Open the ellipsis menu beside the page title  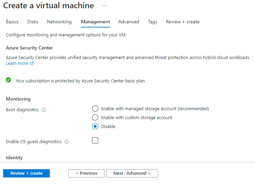coord(105,6)
